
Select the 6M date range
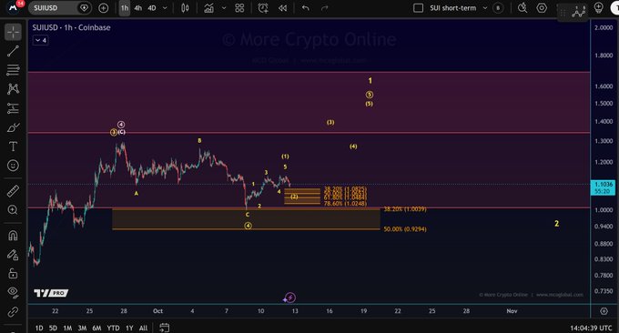(x=96, y=328)
